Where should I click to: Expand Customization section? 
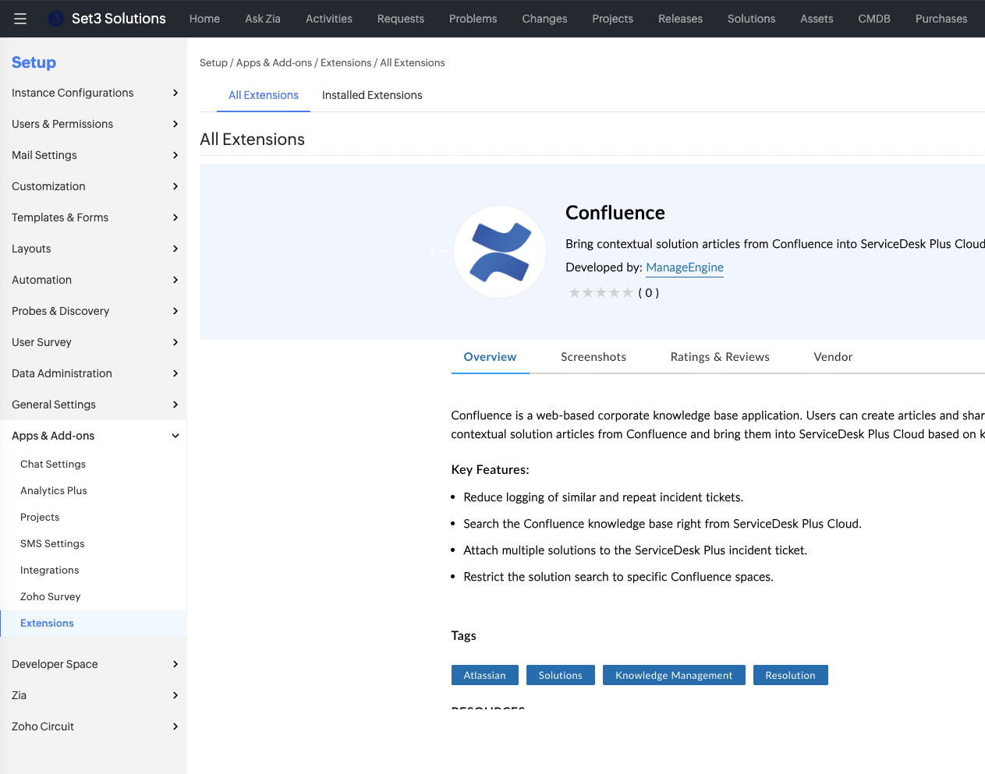point(94,186)
